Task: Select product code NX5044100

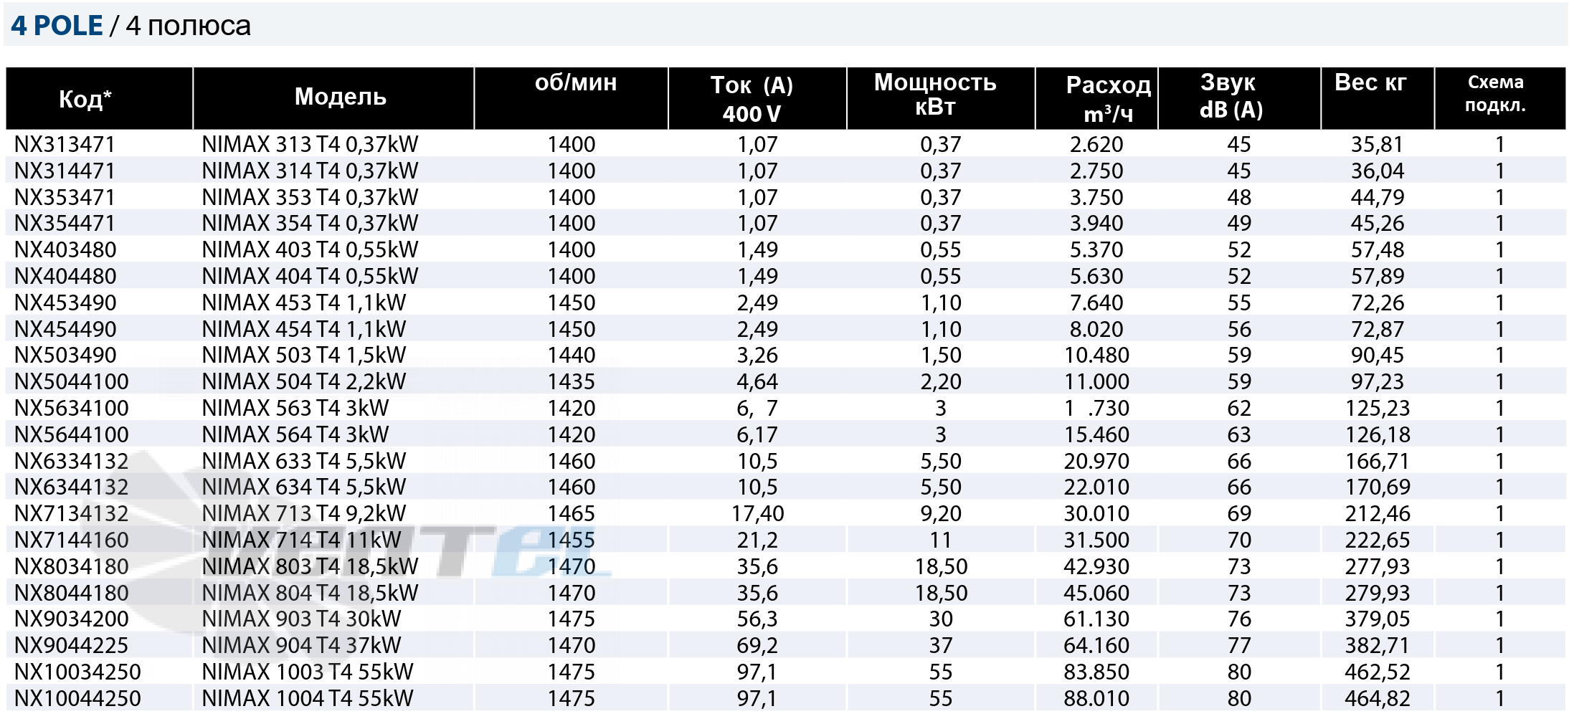Action: [72, 382]
